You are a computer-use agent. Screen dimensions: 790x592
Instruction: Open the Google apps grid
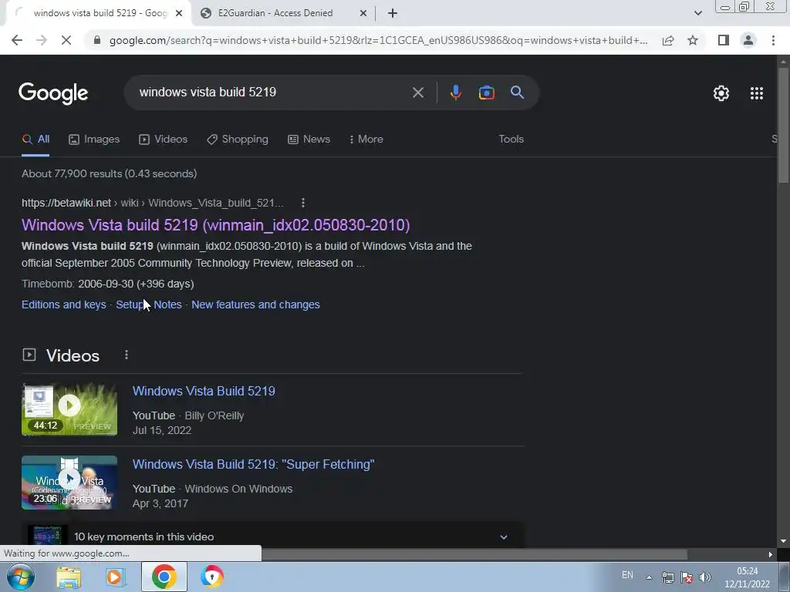(757, 93)
